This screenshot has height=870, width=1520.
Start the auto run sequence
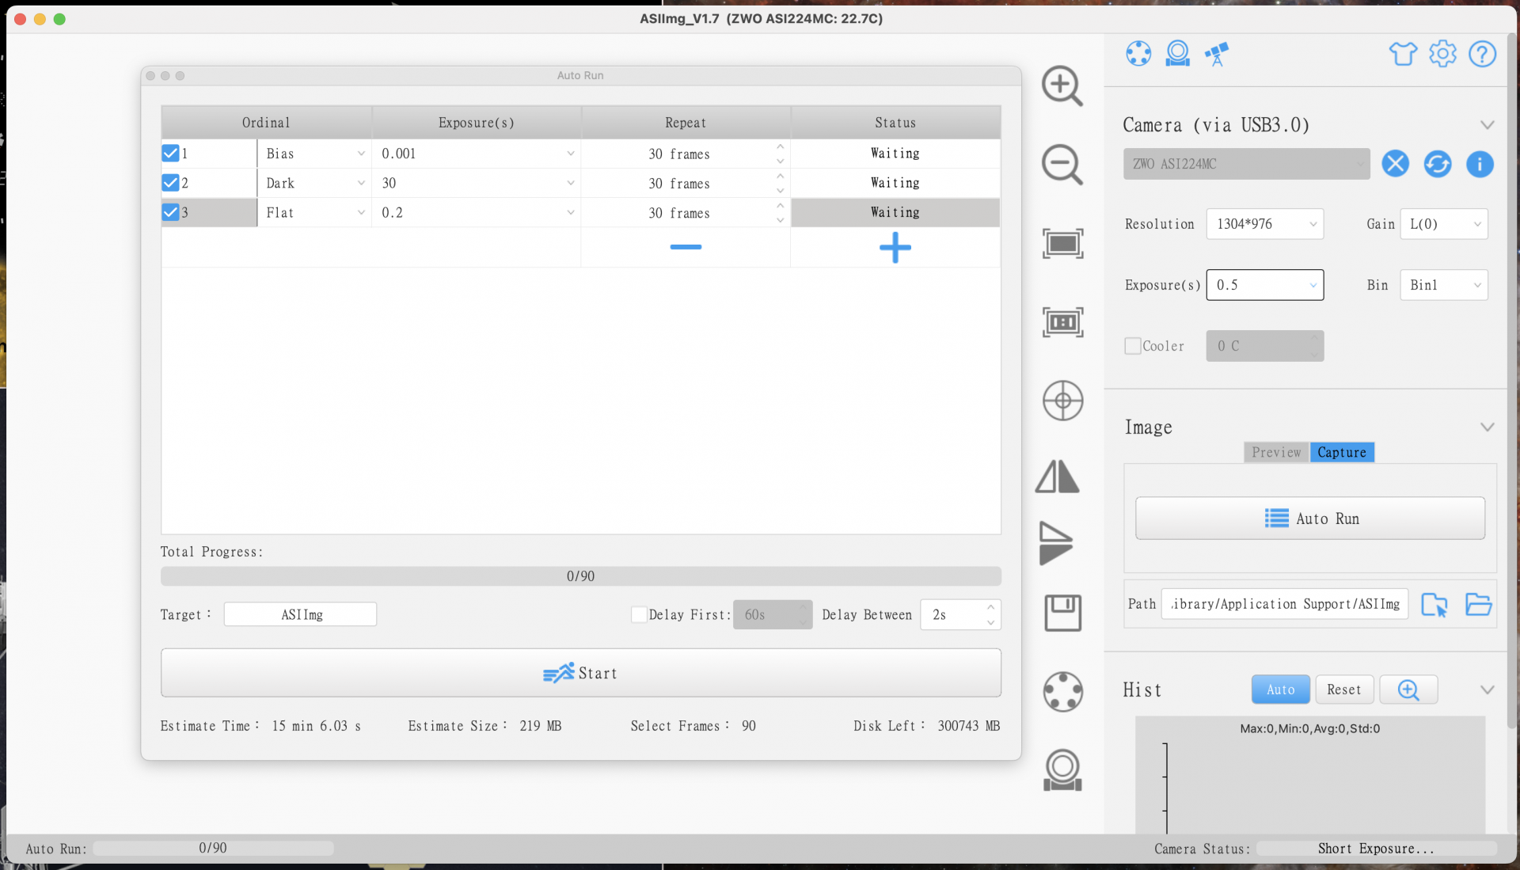click(580, 673)
